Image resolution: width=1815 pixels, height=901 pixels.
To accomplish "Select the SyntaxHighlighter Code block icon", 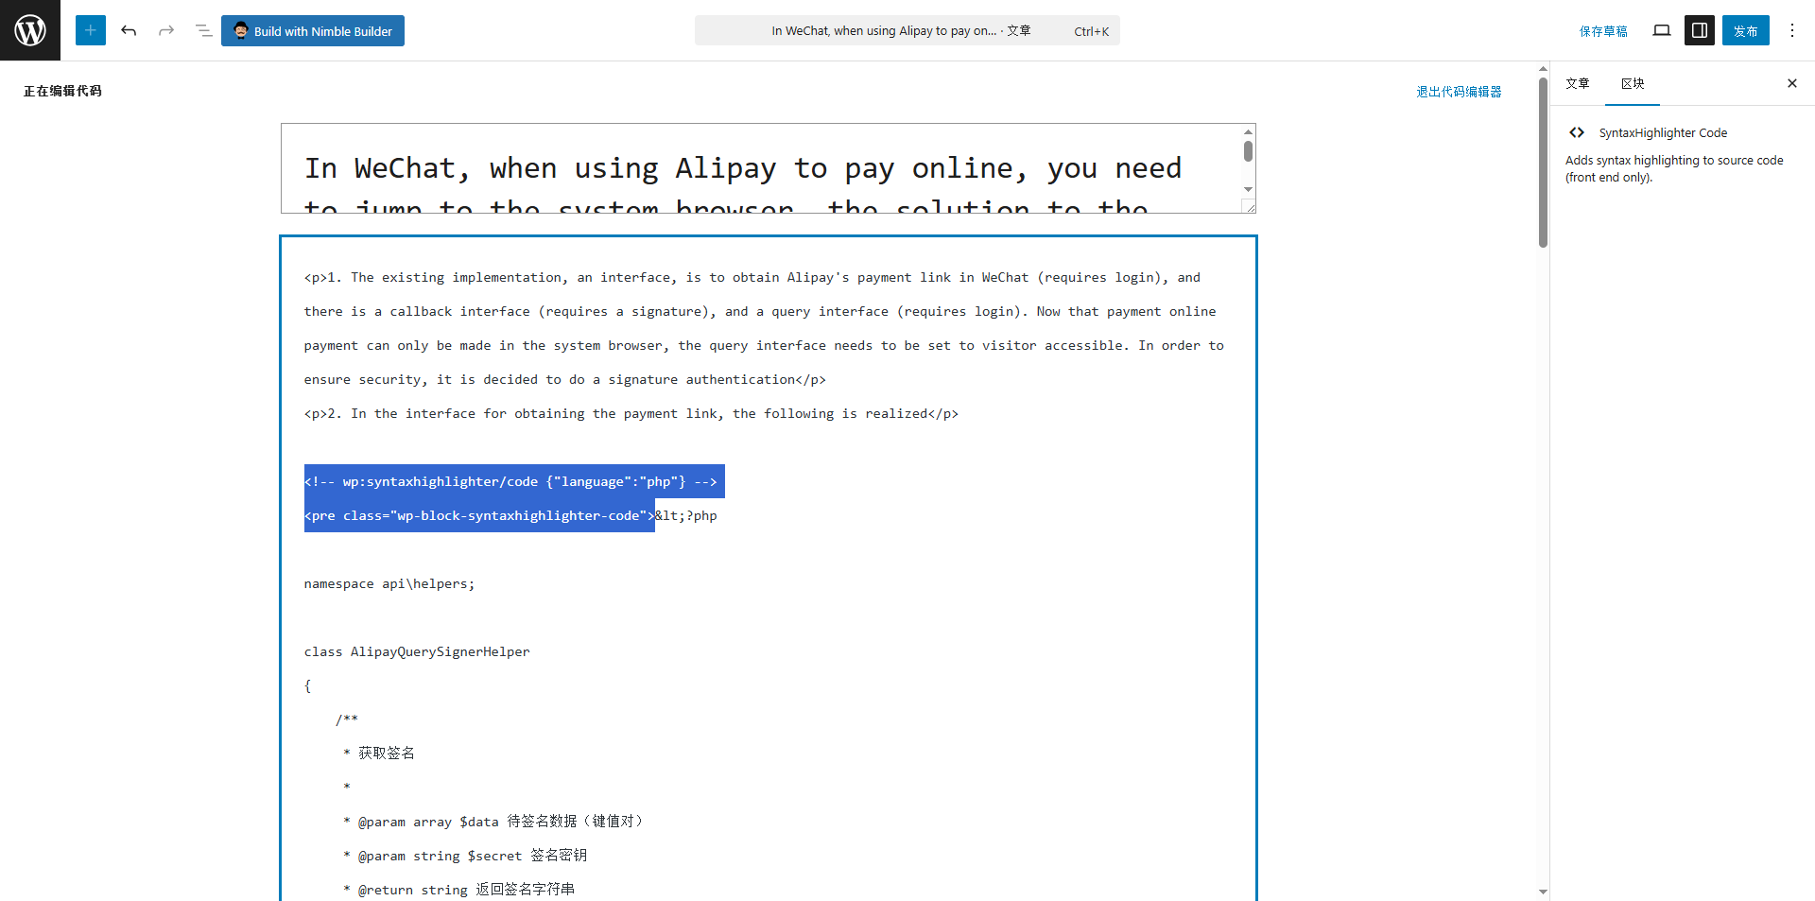I will coord(1577,132).
